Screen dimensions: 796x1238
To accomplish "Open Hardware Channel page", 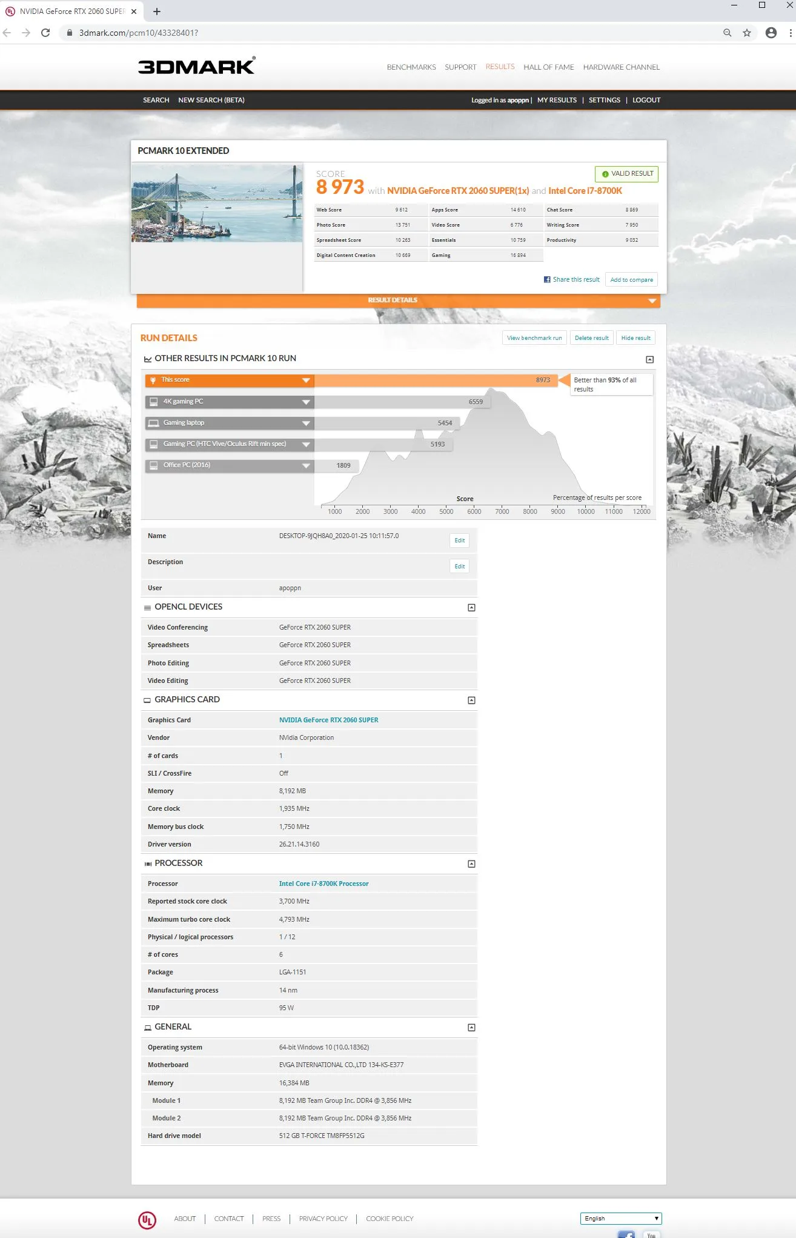I will click(622, 67).
